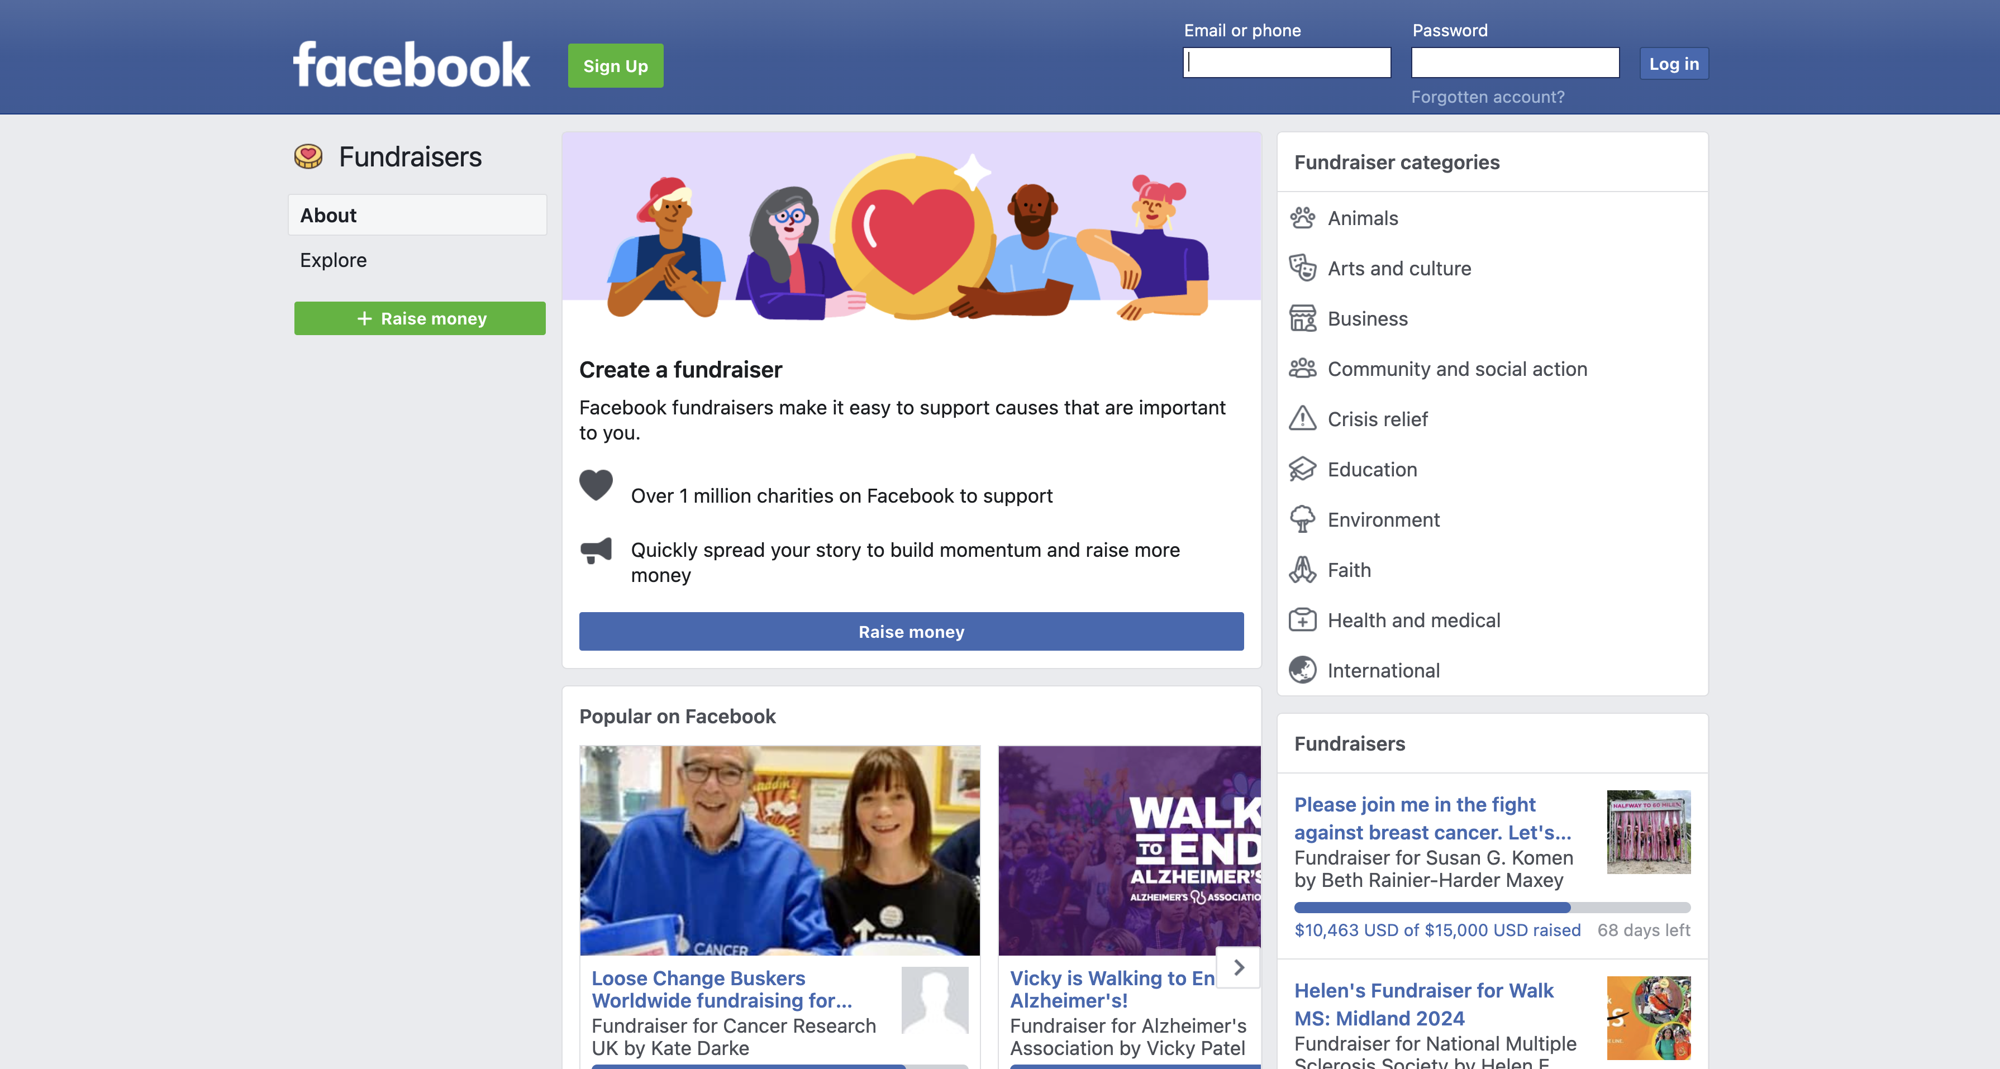Open the Forgotten account? link
2000x1069 pixels.
point(1488,97)
